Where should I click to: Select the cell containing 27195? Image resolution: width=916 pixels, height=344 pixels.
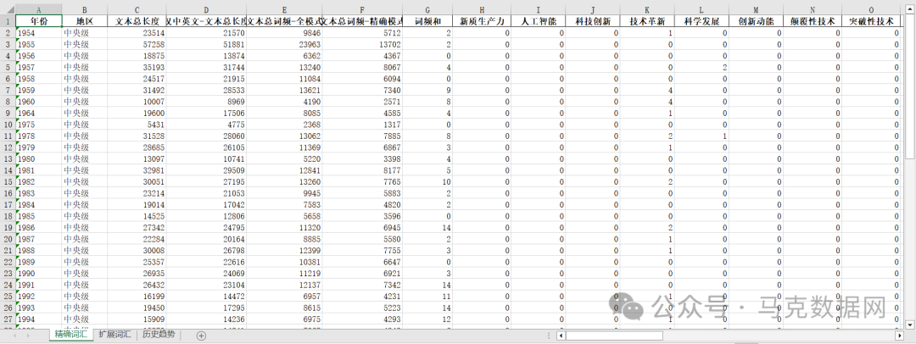(206, 181)
